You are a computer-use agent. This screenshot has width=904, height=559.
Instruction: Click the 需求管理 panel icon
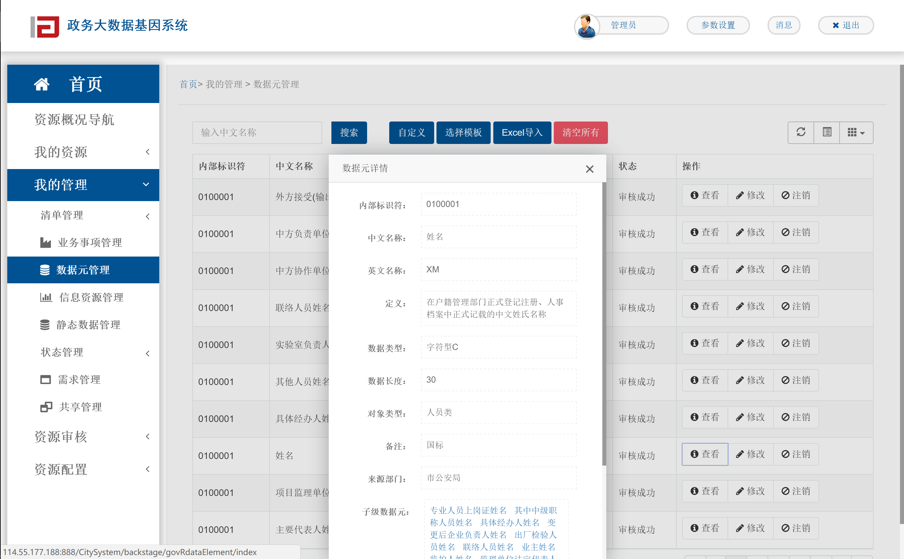[45, 379]
